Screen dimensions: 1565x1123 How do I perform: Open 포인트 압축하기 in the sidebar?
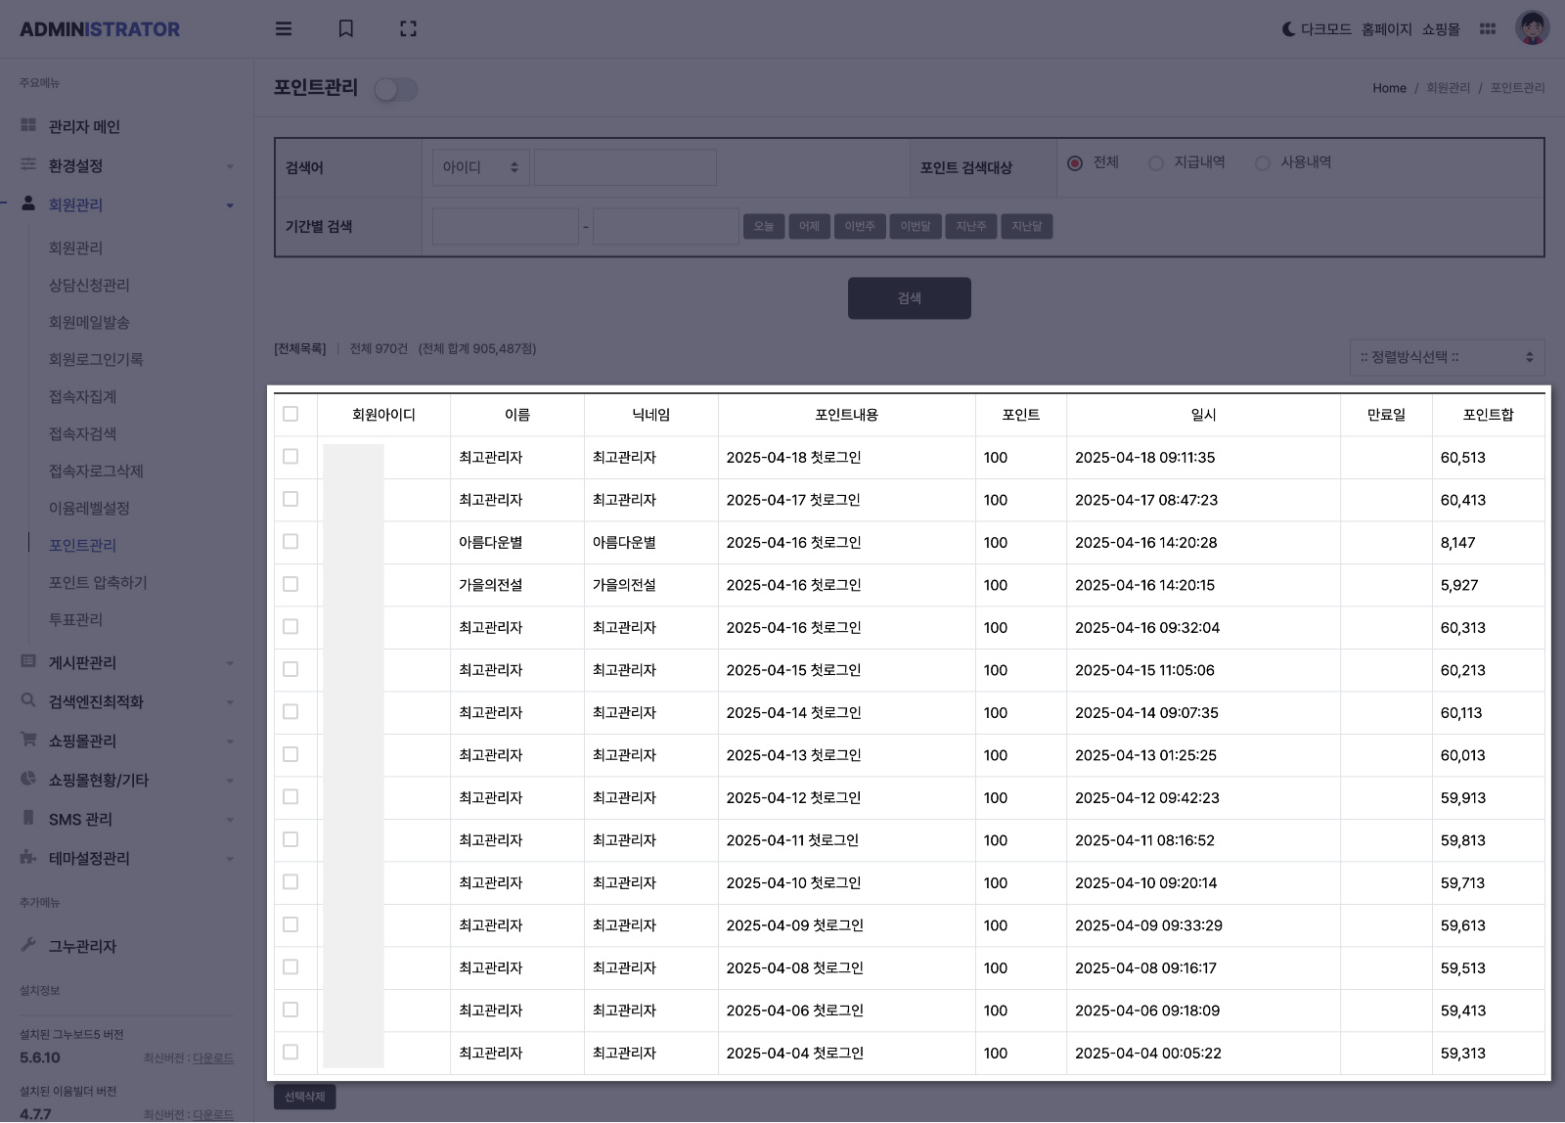pos(98,582)
